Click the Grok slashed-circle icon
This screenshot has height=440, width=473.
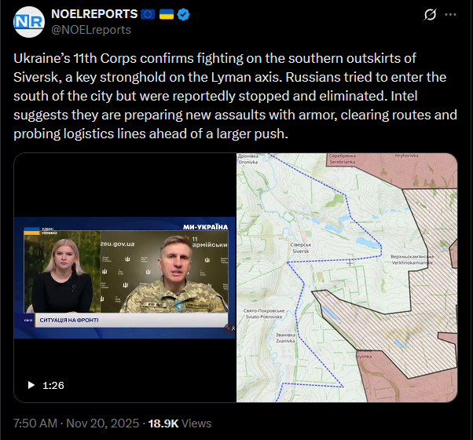430,14
